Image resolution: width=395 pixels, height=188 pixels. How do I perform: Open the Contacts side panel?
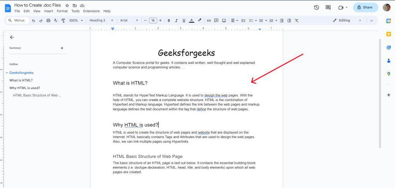click(x=389, y=61)
